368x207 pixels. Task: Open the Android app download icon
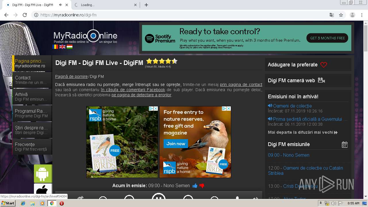pos(43,174)
